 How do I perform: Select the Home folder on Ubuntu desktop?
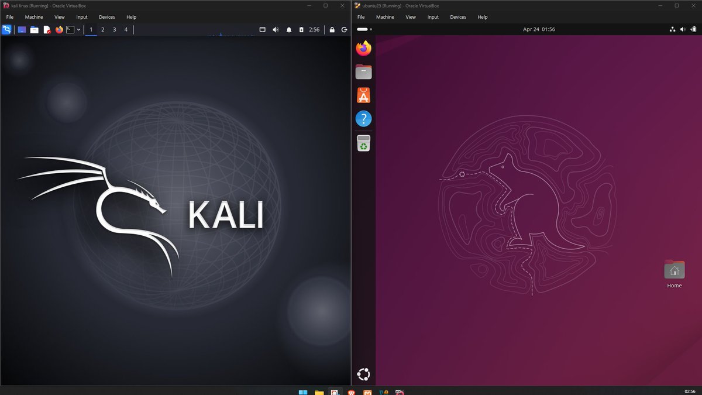coord(675,274)
